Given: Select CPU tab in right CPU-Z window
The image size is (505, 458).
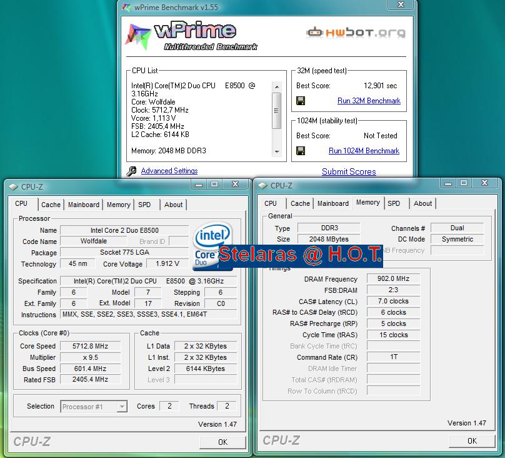Looking at the screenshot, I should point(271,203).
